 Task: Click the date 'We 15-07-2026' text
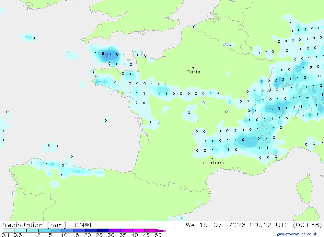[x=215, y=225]
